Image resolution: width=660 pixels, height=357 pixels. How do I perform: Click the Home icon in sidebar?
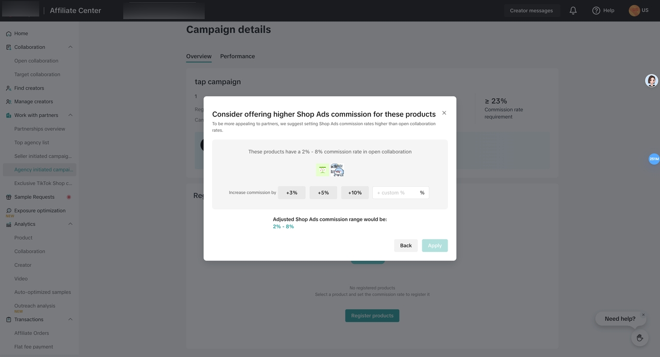pyautogui.click(x=9, y=33)
